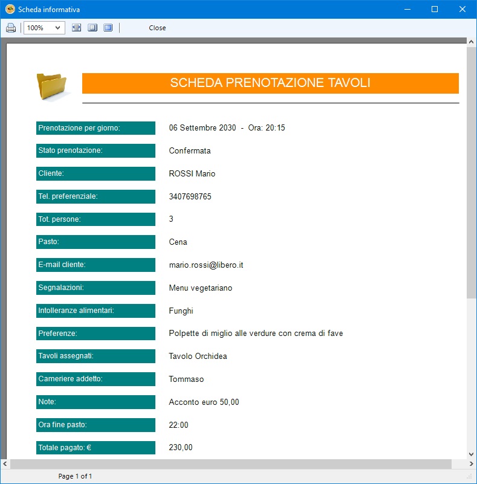Click the 'Intolleranze alimentari:' label

pos(96,311)
